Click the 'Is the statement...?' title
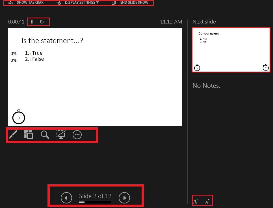The height and width of the screenshot is (208, 273). [52, 40]
